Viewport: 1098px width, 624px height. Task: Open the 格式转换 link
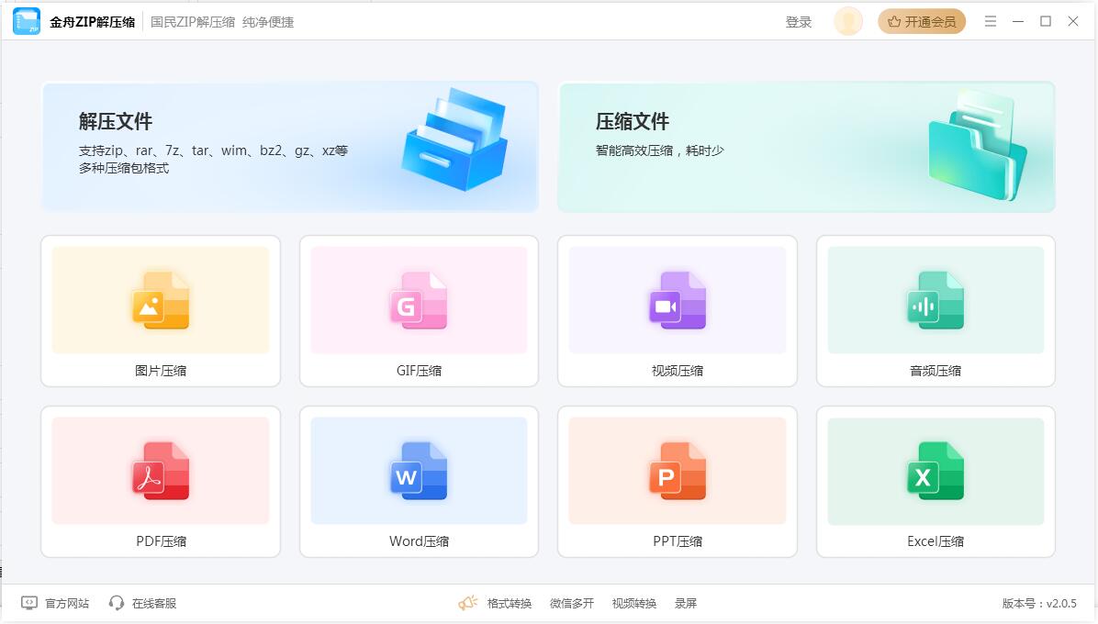[510, 603]
